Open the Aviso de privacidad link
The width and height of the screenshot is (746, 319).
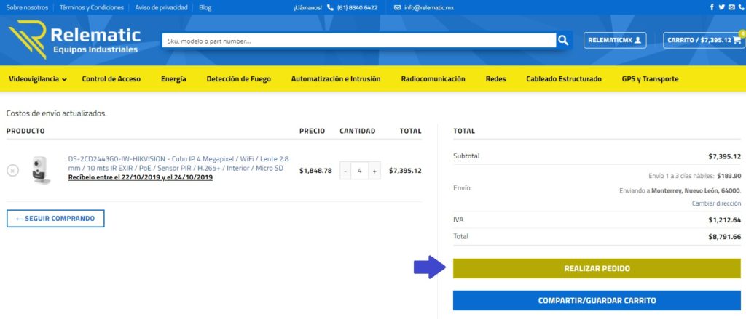161,7
